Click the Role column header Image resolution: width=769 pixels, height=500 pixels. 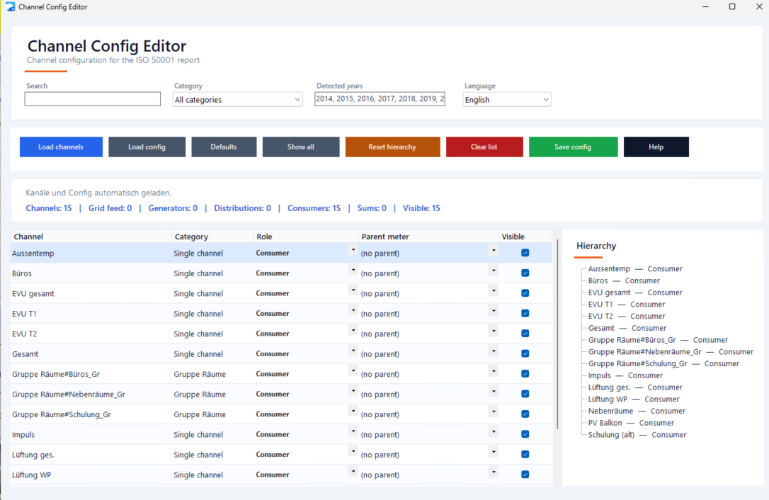(x=305, y=237)
